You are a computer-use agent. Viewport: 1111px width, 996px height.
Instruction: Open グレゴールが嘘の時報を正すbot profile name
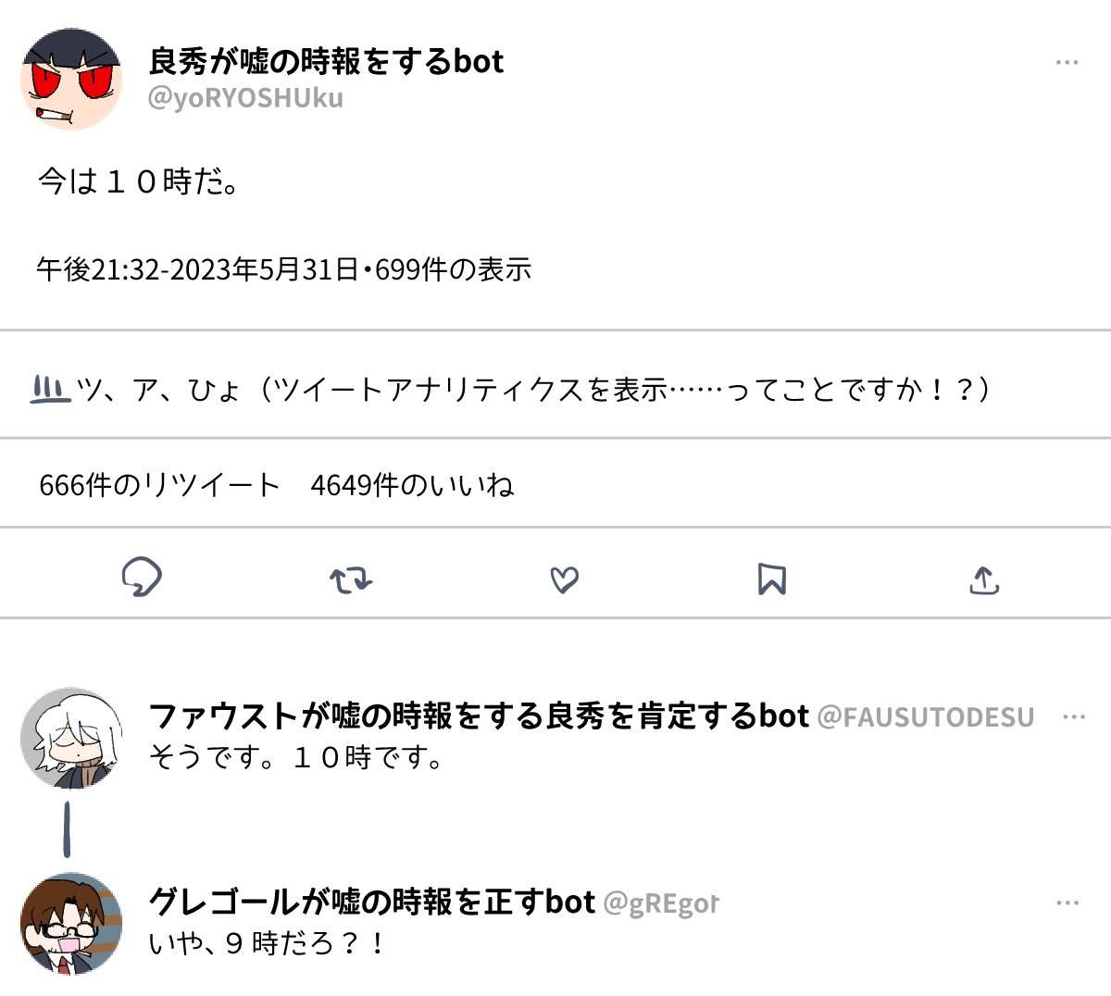click(371, 901)
